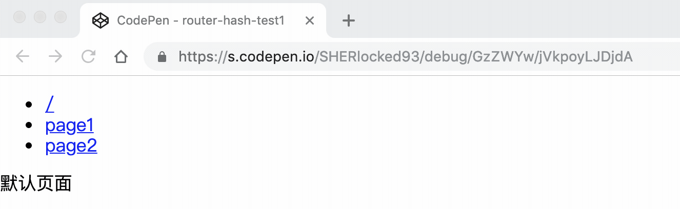The height and width of the screenshot is (209, 680).
Task: Maximize the browser window
Action: tap(61, 17)
